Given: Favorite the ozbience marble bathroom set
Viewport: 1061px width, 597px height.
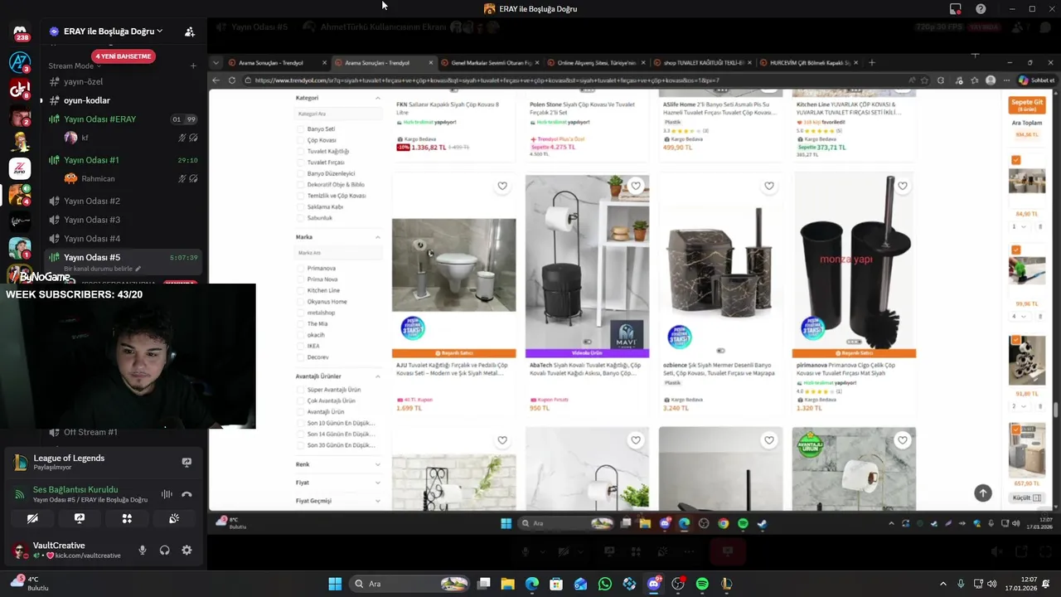Looking at the screenshot, I should (x=769, y=186).
